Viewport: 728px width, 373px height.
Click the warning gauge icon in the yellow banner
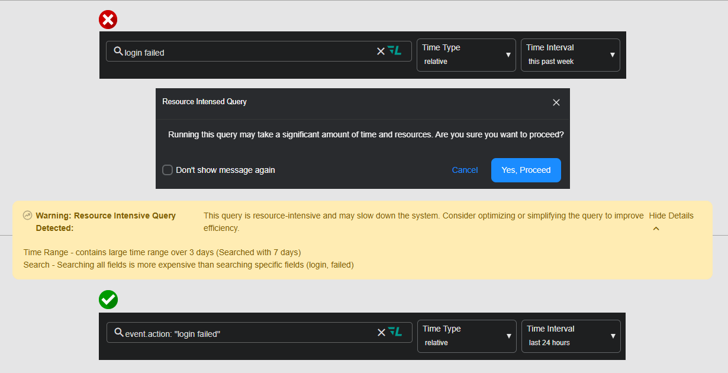click(x=27, y=215)
